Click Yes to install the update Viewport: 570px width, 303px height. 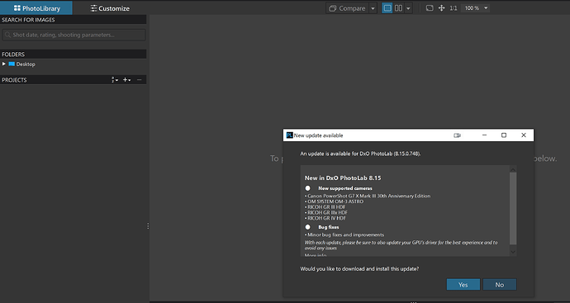click(x=463, y=285)
